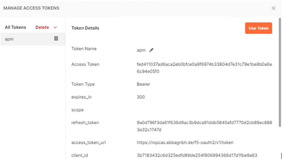
Task: Click the pencil icon to edit token name
Action: (151, 50)
